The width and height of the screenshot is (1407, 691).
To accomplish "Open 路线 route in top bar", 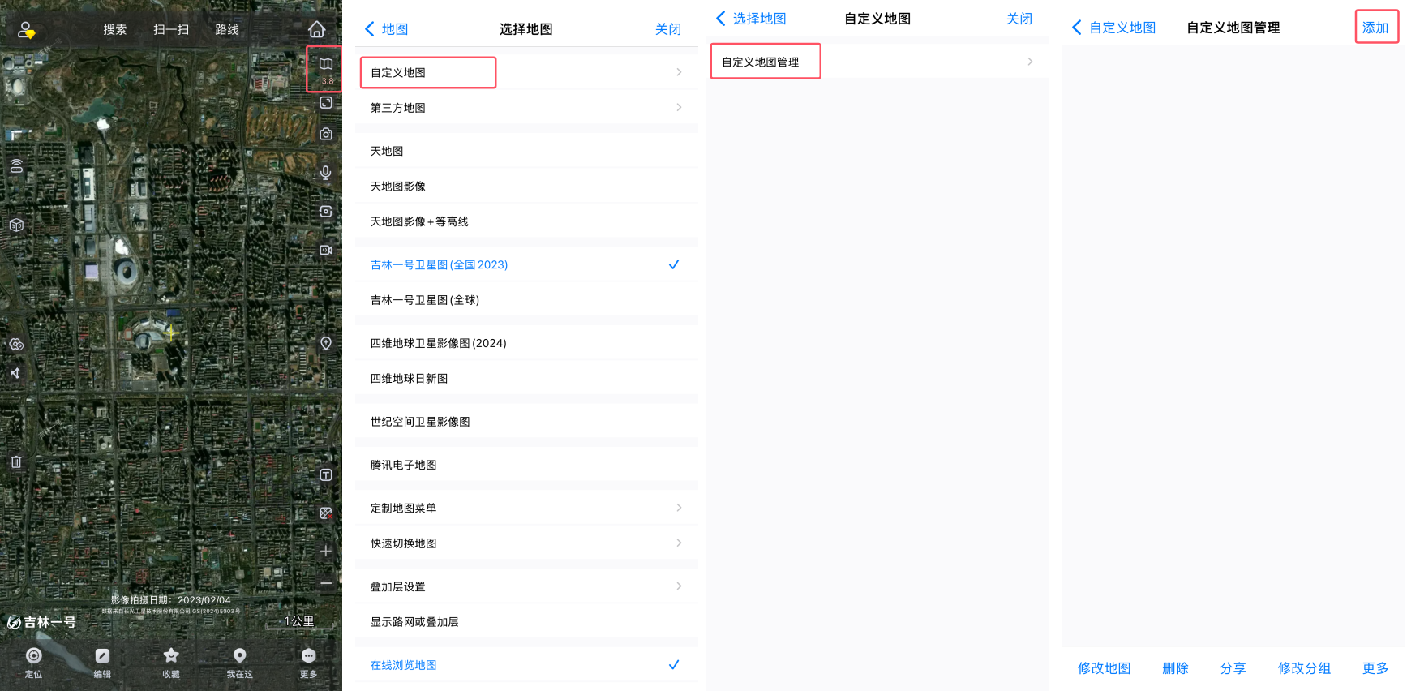I will tap(227, 30).
